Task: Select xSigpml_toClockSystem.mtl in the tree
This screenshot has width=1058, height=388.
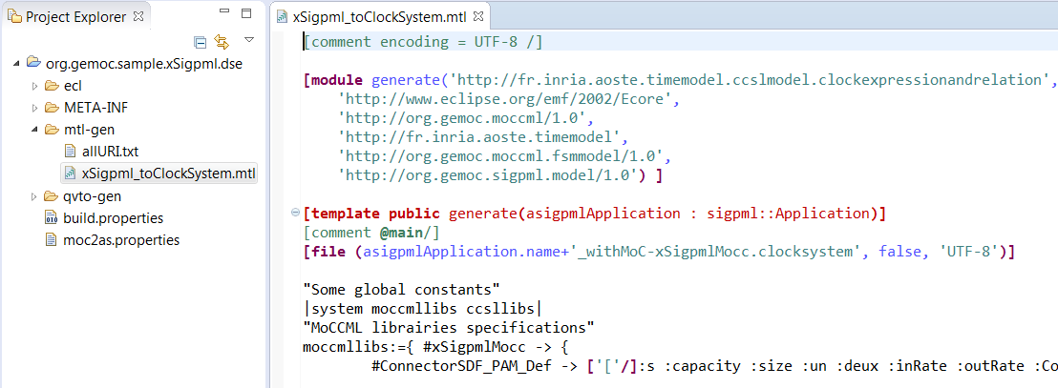Action: [168, 174]
